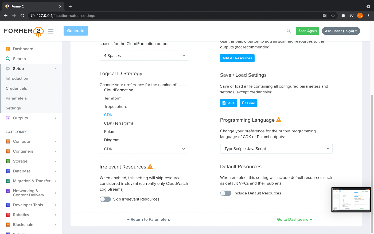Click the Setup gear icon
This screenshot has height=234, width=374.
click(x=8, y=69)
